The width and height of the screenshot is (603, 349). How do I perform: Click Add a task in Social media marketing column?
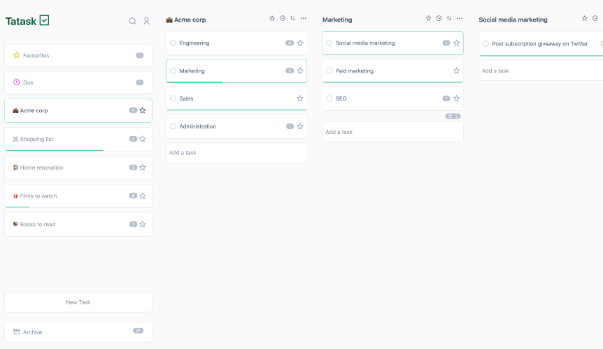point(541,70)
